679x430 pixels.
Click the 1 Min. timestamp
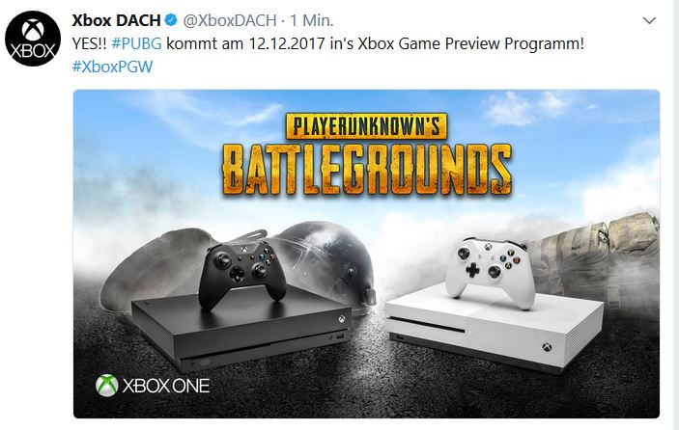(x=311, y=20)
